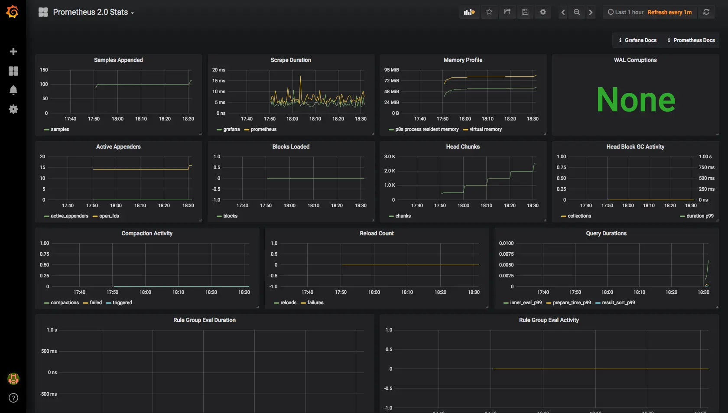Zoom out the time range with magnifier icon
This screenshot has height=413, width=728.
point(577,12)
